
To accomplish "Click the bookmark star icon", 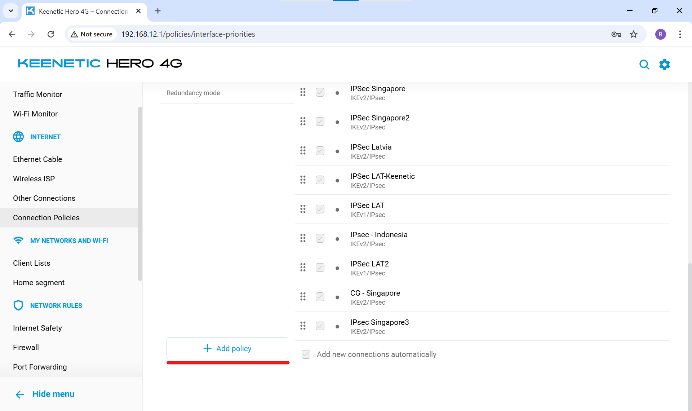I will coord(633,34).
